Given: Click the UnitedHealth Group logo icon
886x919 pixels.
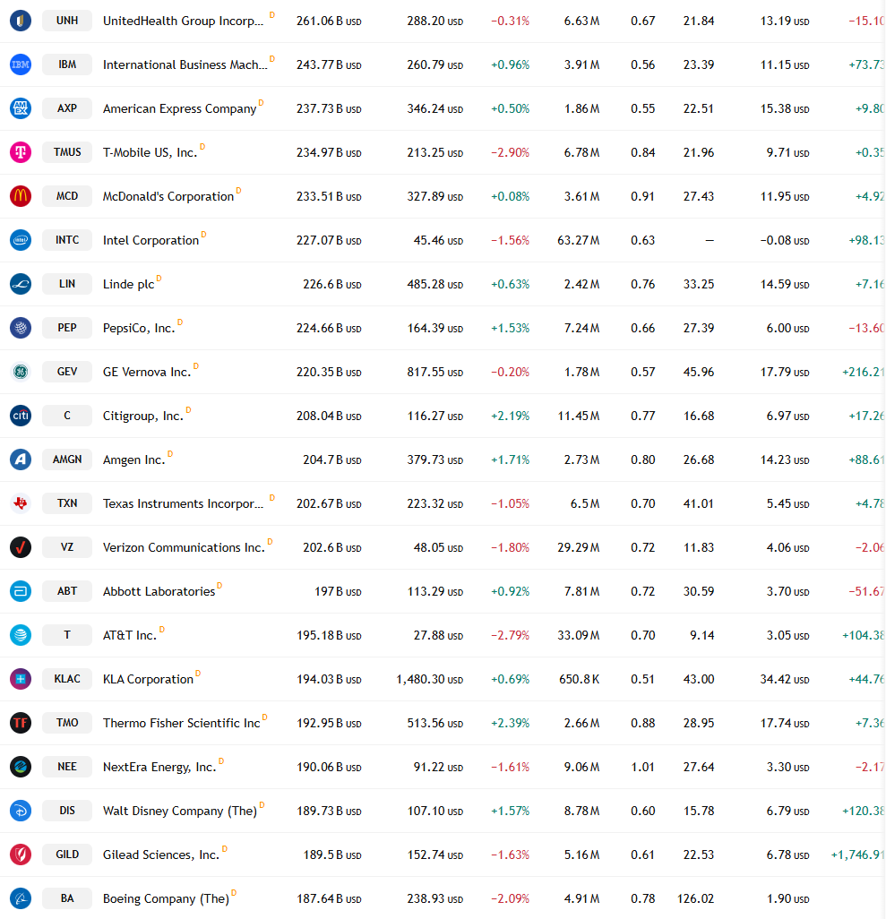Looking at the screenshot, I should [x=21, y=21].
